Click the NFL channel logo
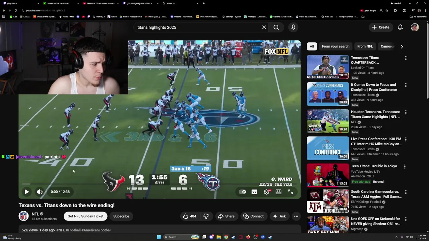 23,216
